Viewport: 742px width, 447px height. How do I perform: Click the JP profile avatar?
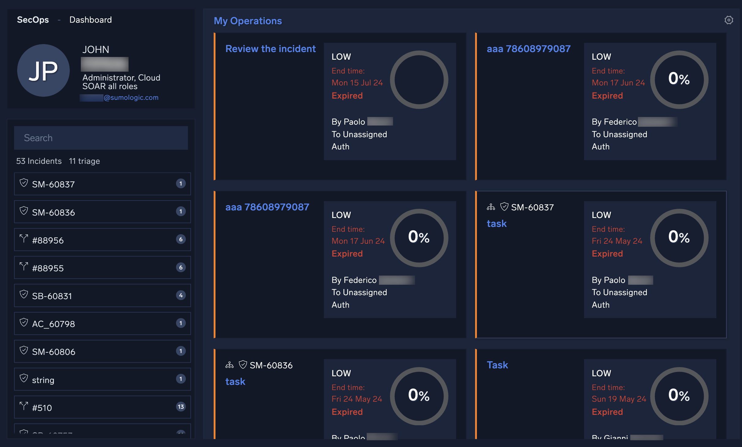43,70
